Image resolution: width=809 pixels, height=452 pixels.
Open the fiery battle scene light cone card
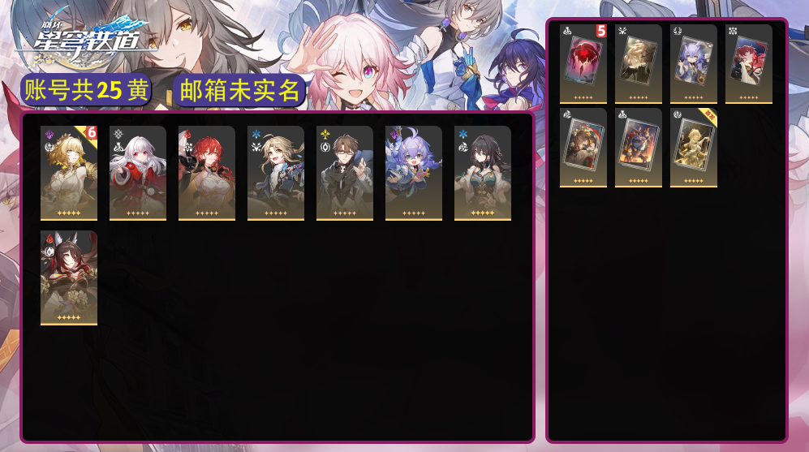pyautogui.click(x=639, y=148)
